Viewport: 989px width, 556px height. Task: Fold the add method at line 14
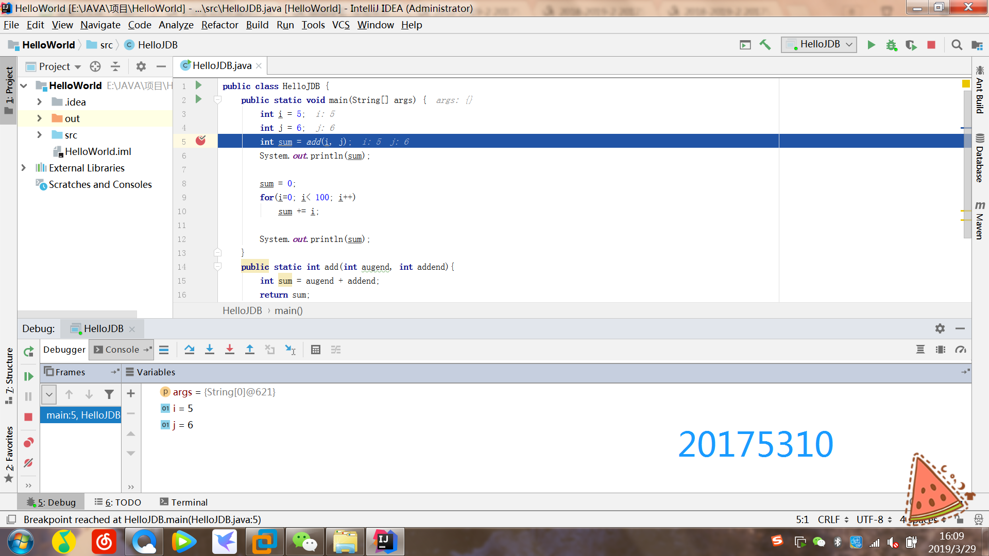(217, 267)
